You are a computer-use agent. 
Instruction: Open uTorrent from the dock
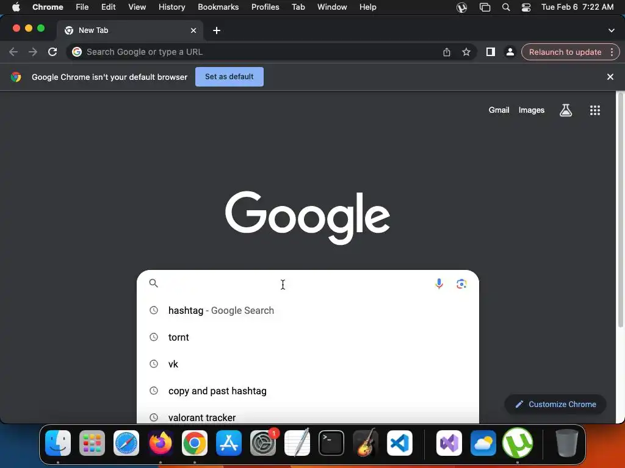tap(518, 442)
